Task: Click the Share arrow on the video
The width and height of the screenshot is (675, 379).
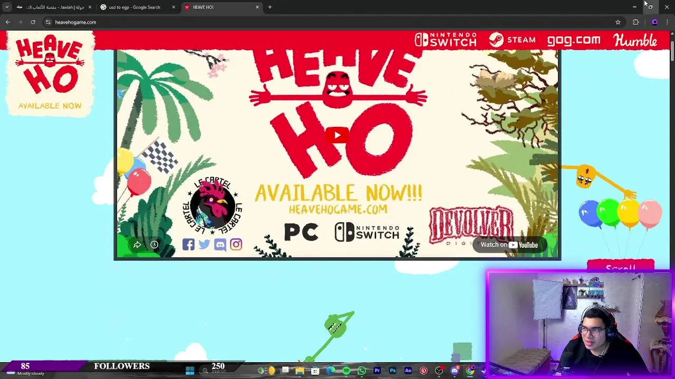Action: pos(137,245)
